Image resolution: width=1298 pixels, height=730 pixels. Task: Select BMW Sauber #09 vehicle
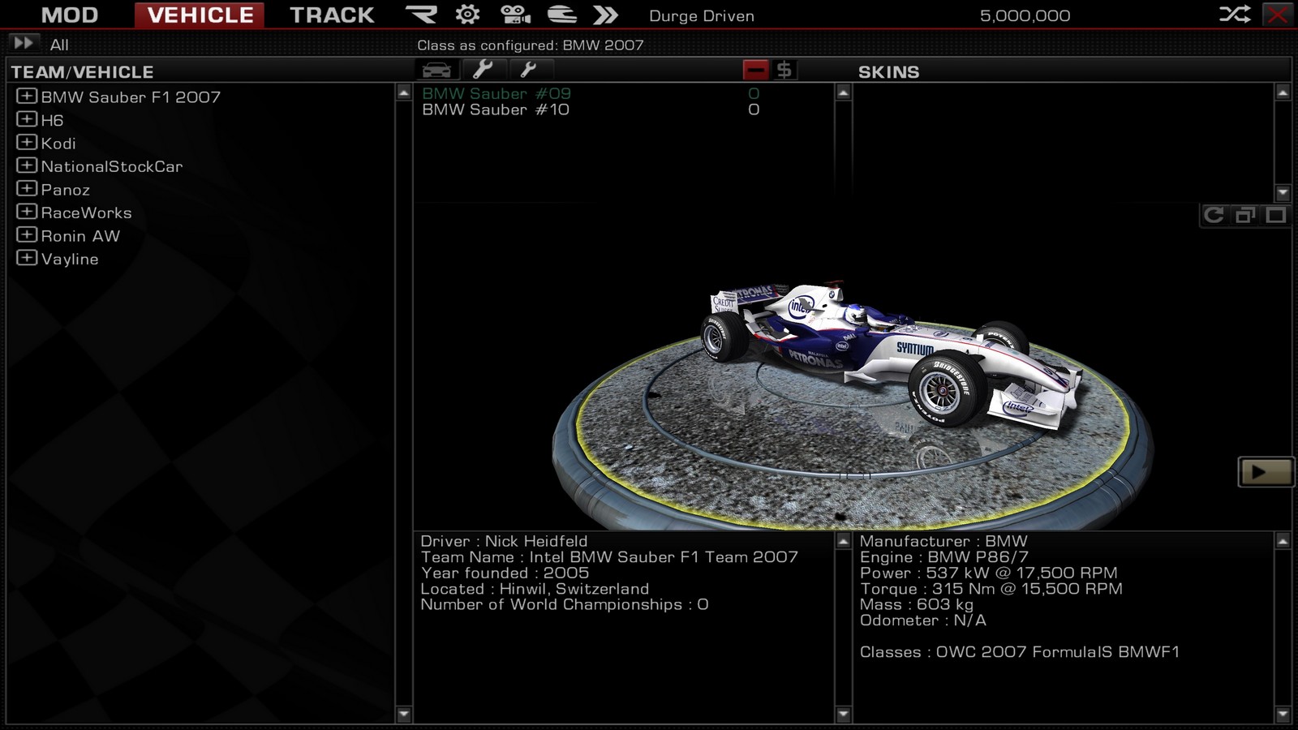496,93
